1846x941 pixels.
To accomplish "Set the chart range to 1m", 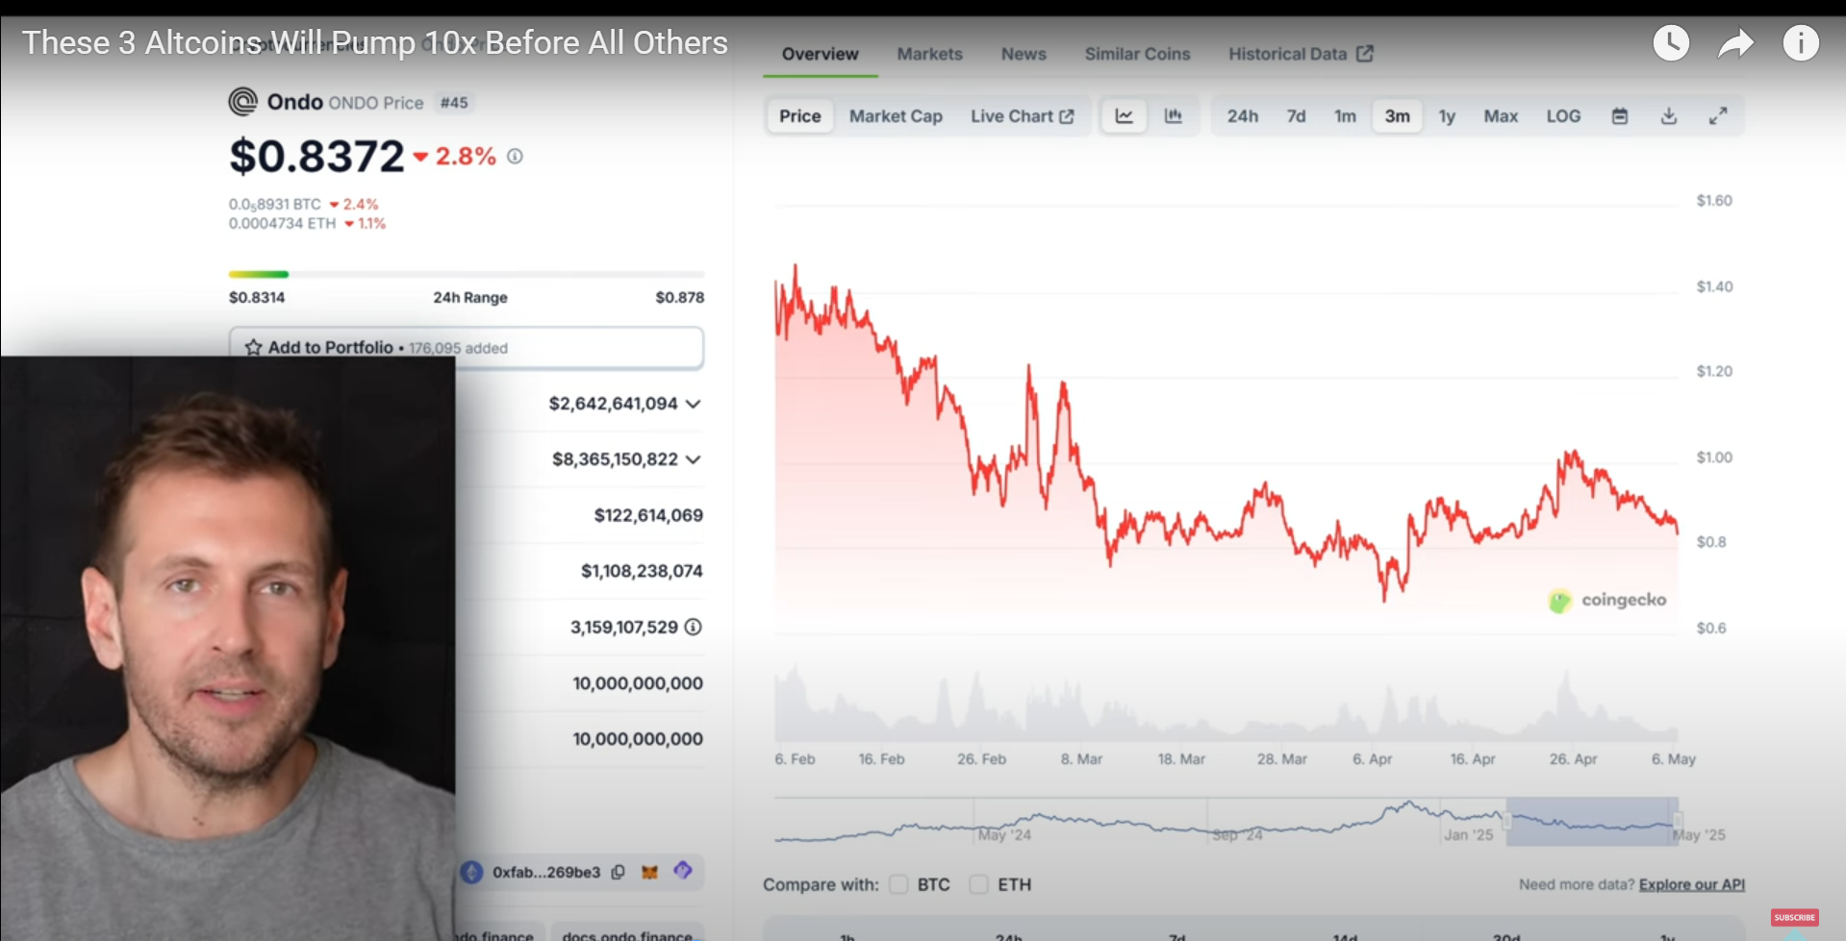I will click(x=1345, y=116).
